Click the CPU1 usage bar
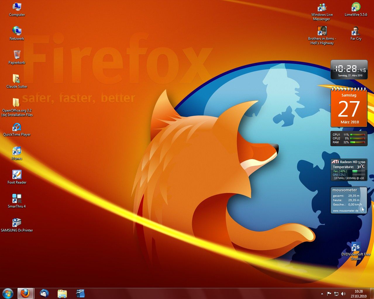The width and height of the screenshot is (374, 299). [358, 135]
